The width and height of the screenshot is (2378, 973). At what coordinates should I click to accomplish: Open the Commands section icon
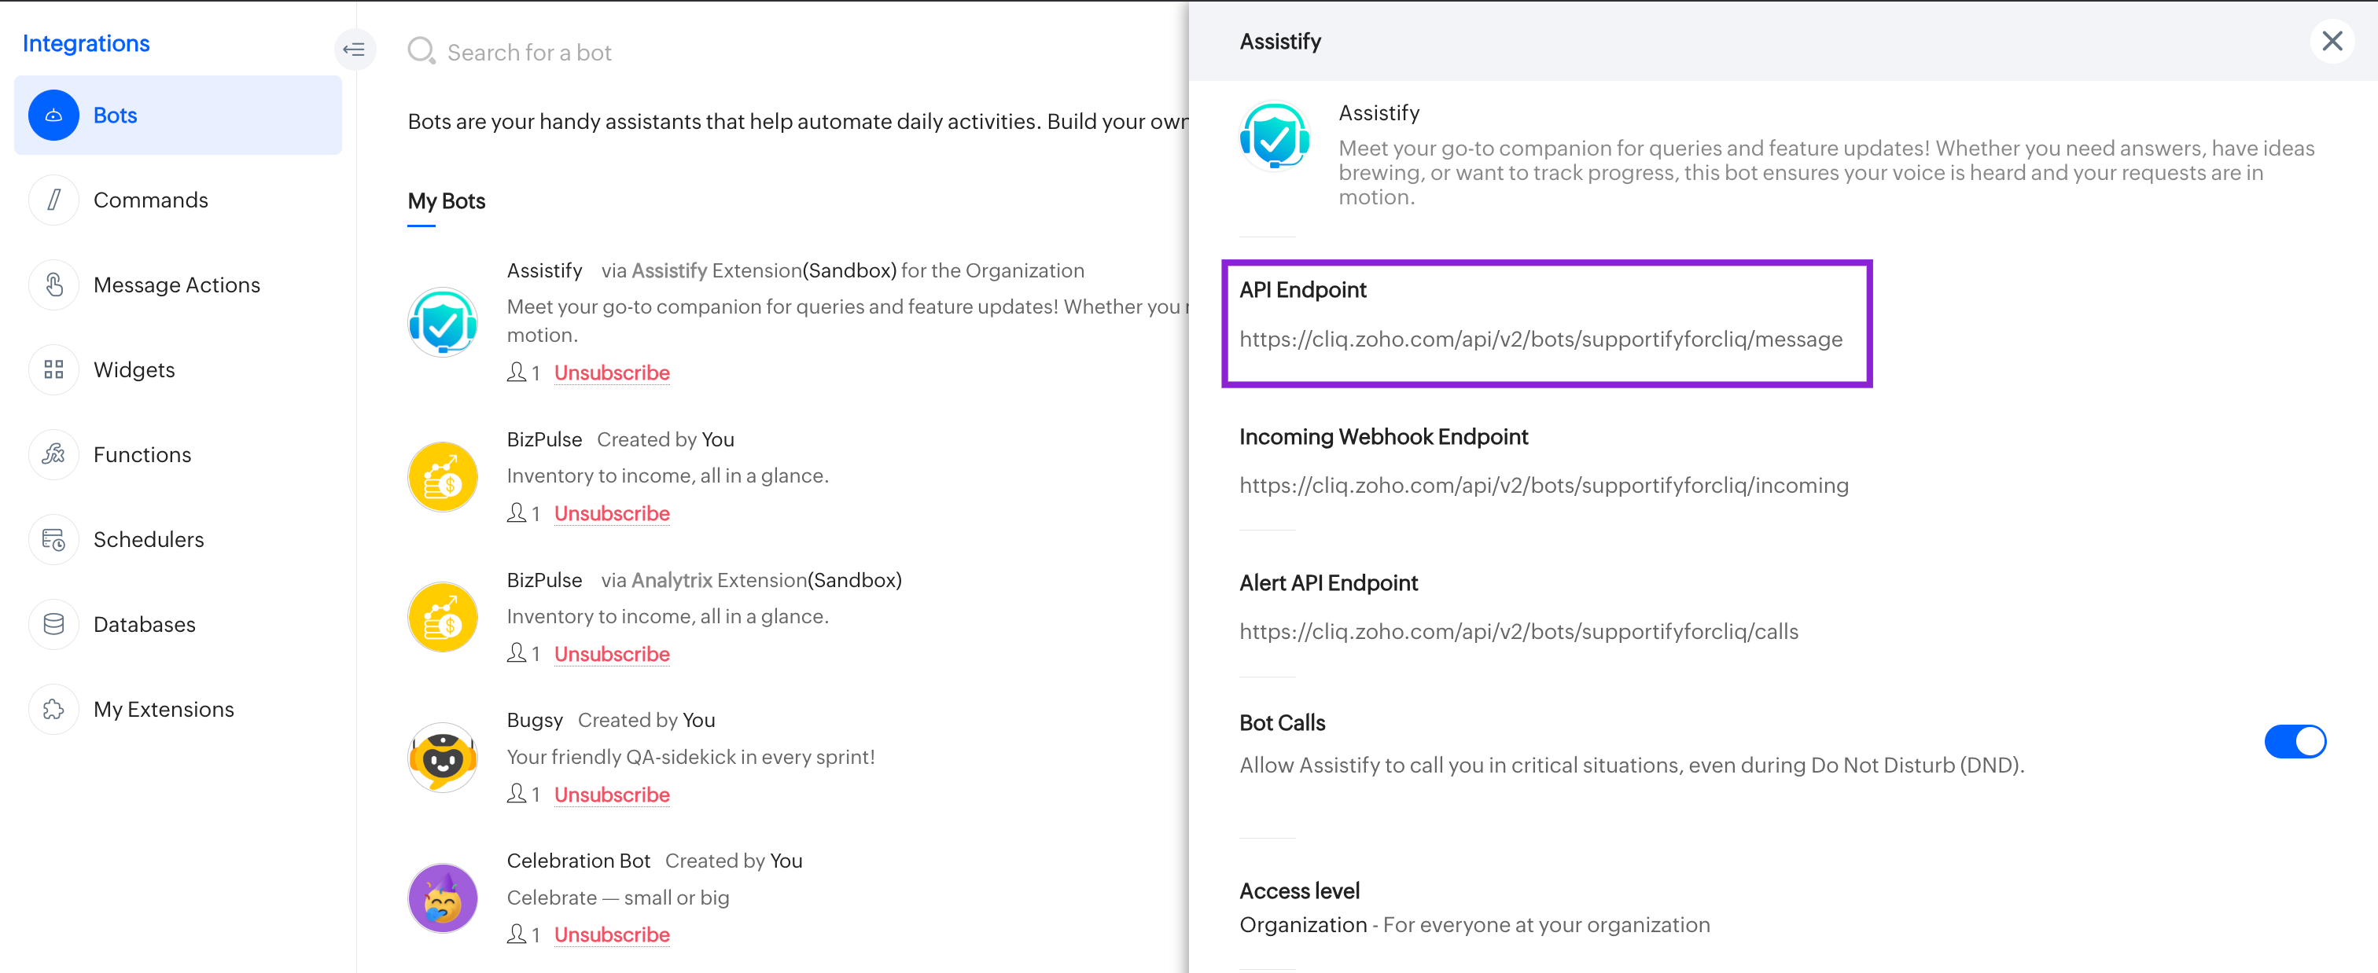coord(53,200)
